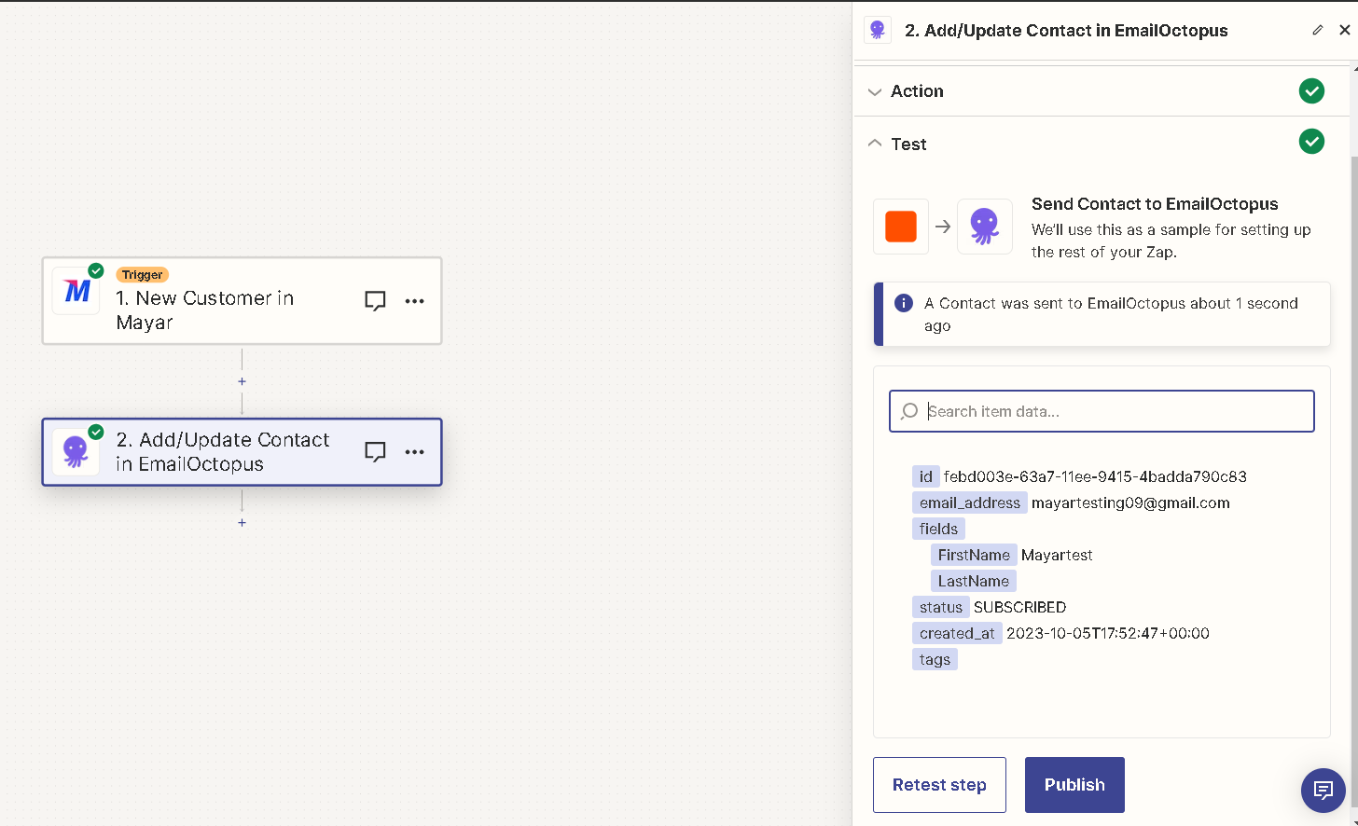Click the fields label

pyautogui.click(x=938, y=529)
